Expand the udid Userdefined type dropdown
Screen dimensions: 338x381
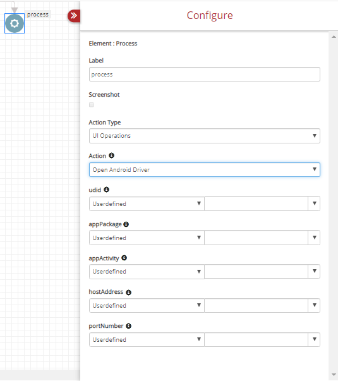147,203
